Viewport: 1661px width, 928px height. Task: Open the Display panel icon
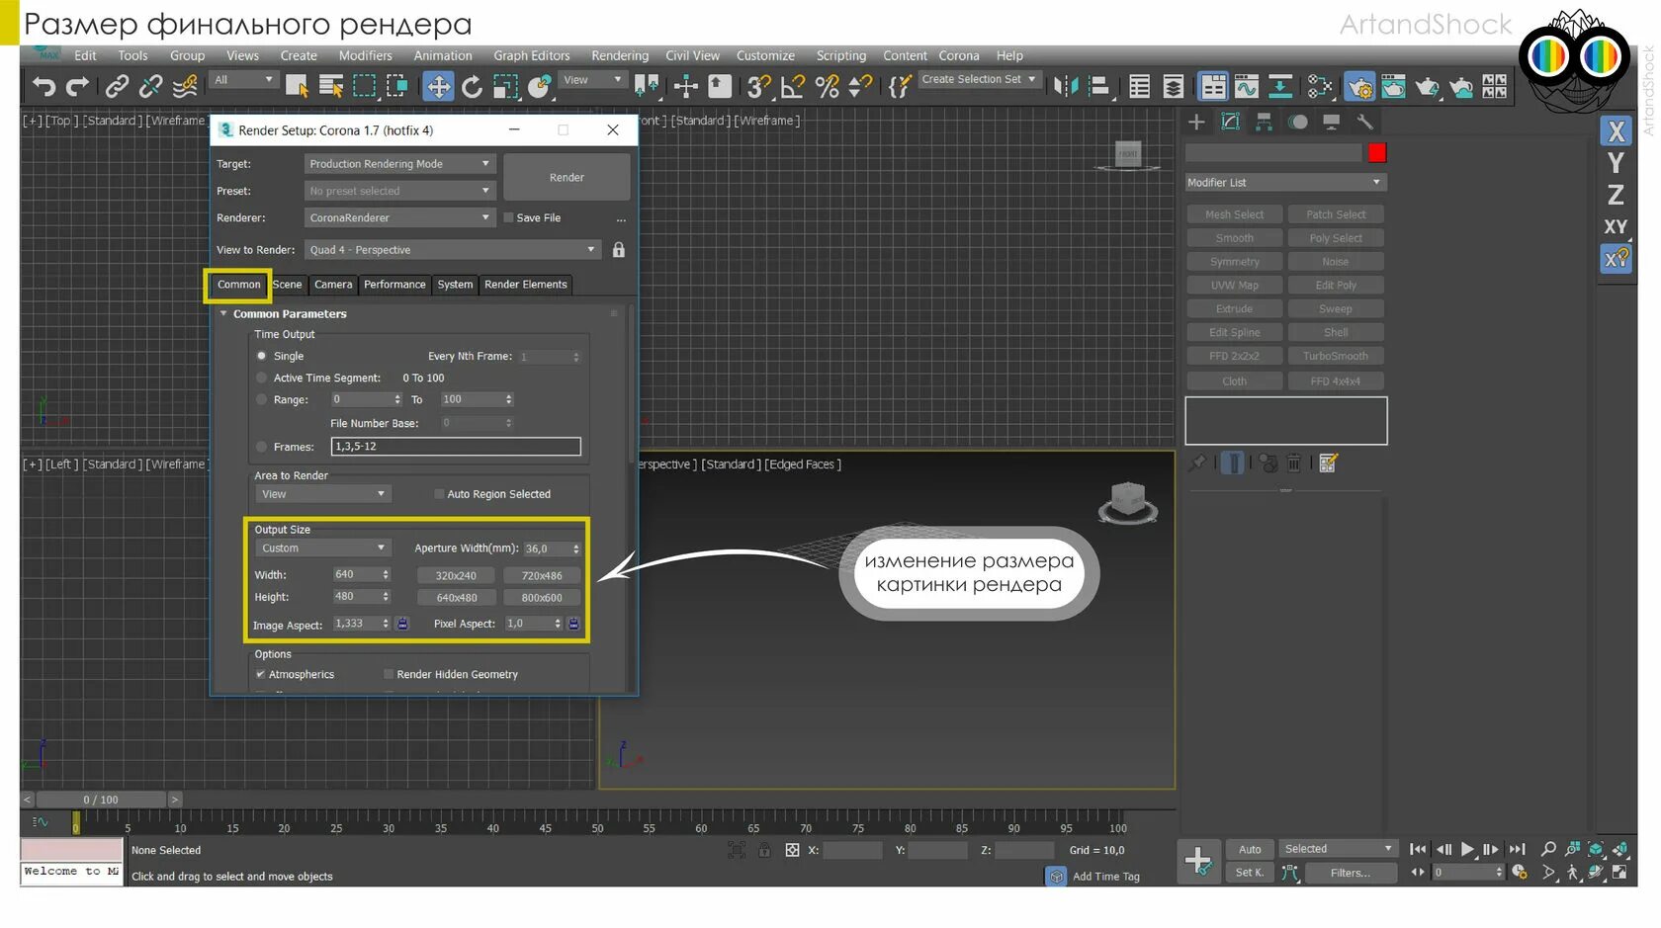[x=1332, y=122]
